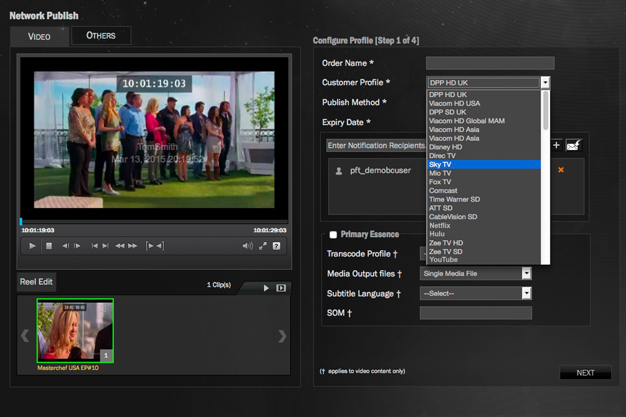Step back one frame
626x417 pixels.
point(65,246)
